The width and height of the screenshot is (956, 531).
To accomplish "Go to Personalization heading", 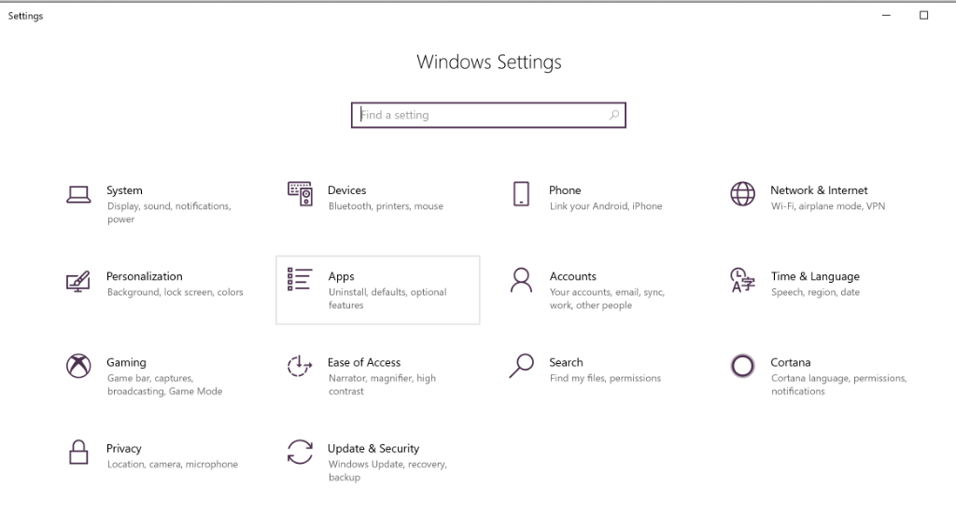I will click(145, 276).
